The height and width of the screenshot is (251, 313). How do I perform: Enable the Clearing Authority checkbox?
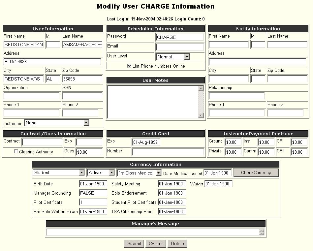tap(16, 152)
